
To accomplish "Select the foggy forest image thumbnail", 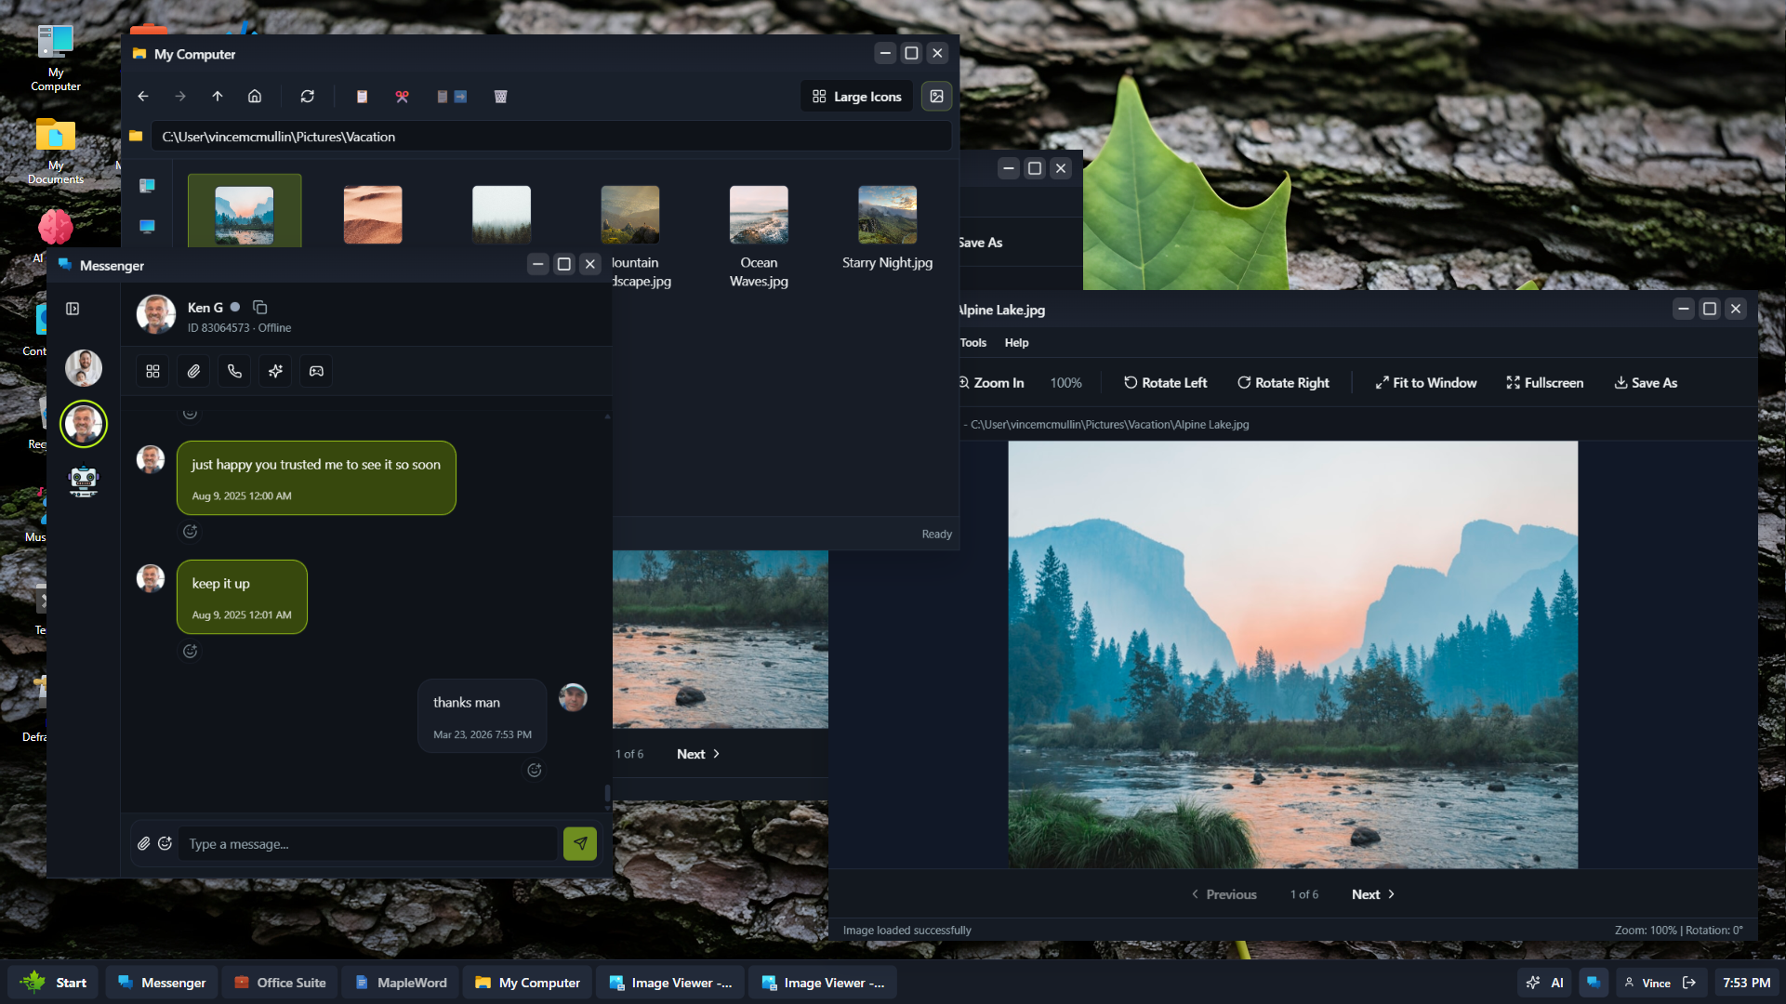I will coord(502,215).
